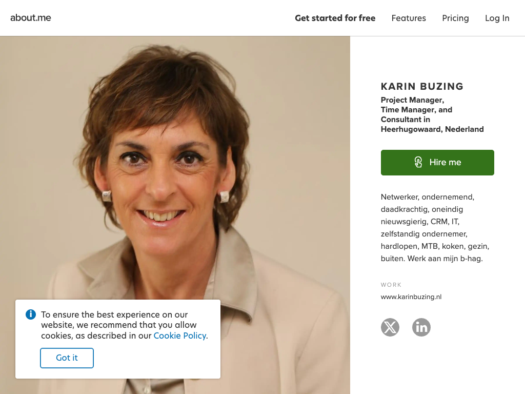
Task: Click Log In in the header
Action: (x=497, y=18)
